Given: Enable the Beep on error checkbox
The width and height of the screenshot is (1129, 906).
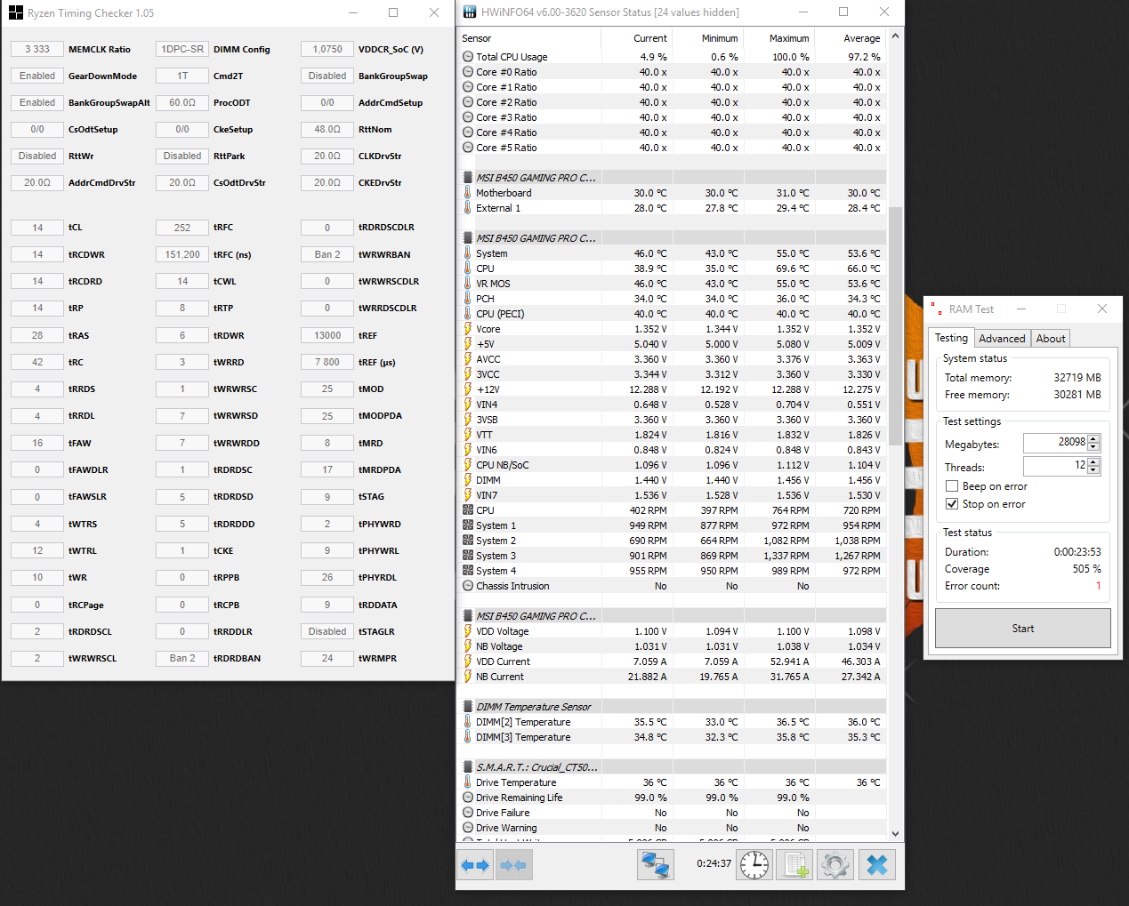Looking at the screenshot, I should (952, 486).
